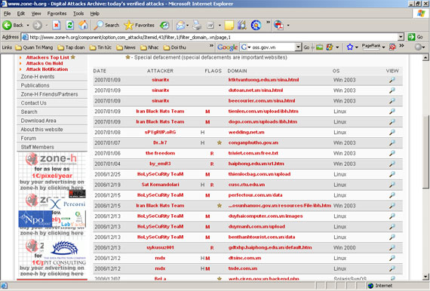Viewport: 430px width, 291px height.
Task: Click the bookmarks star icon in Google toolbar
Action: pyautogui.click(x=349, y=47)
